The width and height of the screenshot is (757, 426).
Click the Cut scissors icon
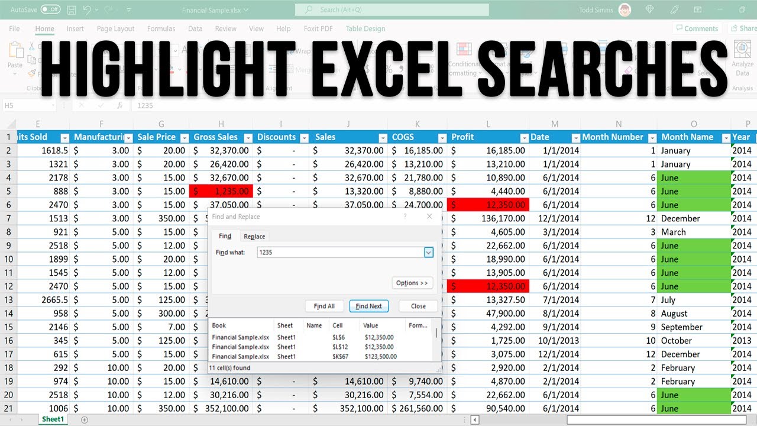pos(31,46)
